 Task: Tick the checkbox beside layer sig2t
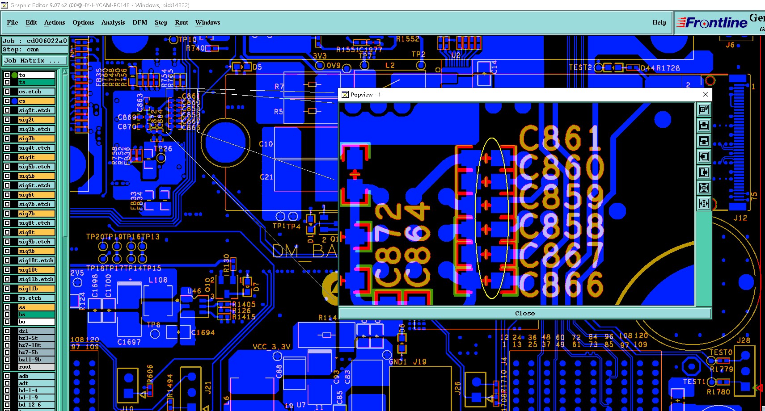coord(7,120)
